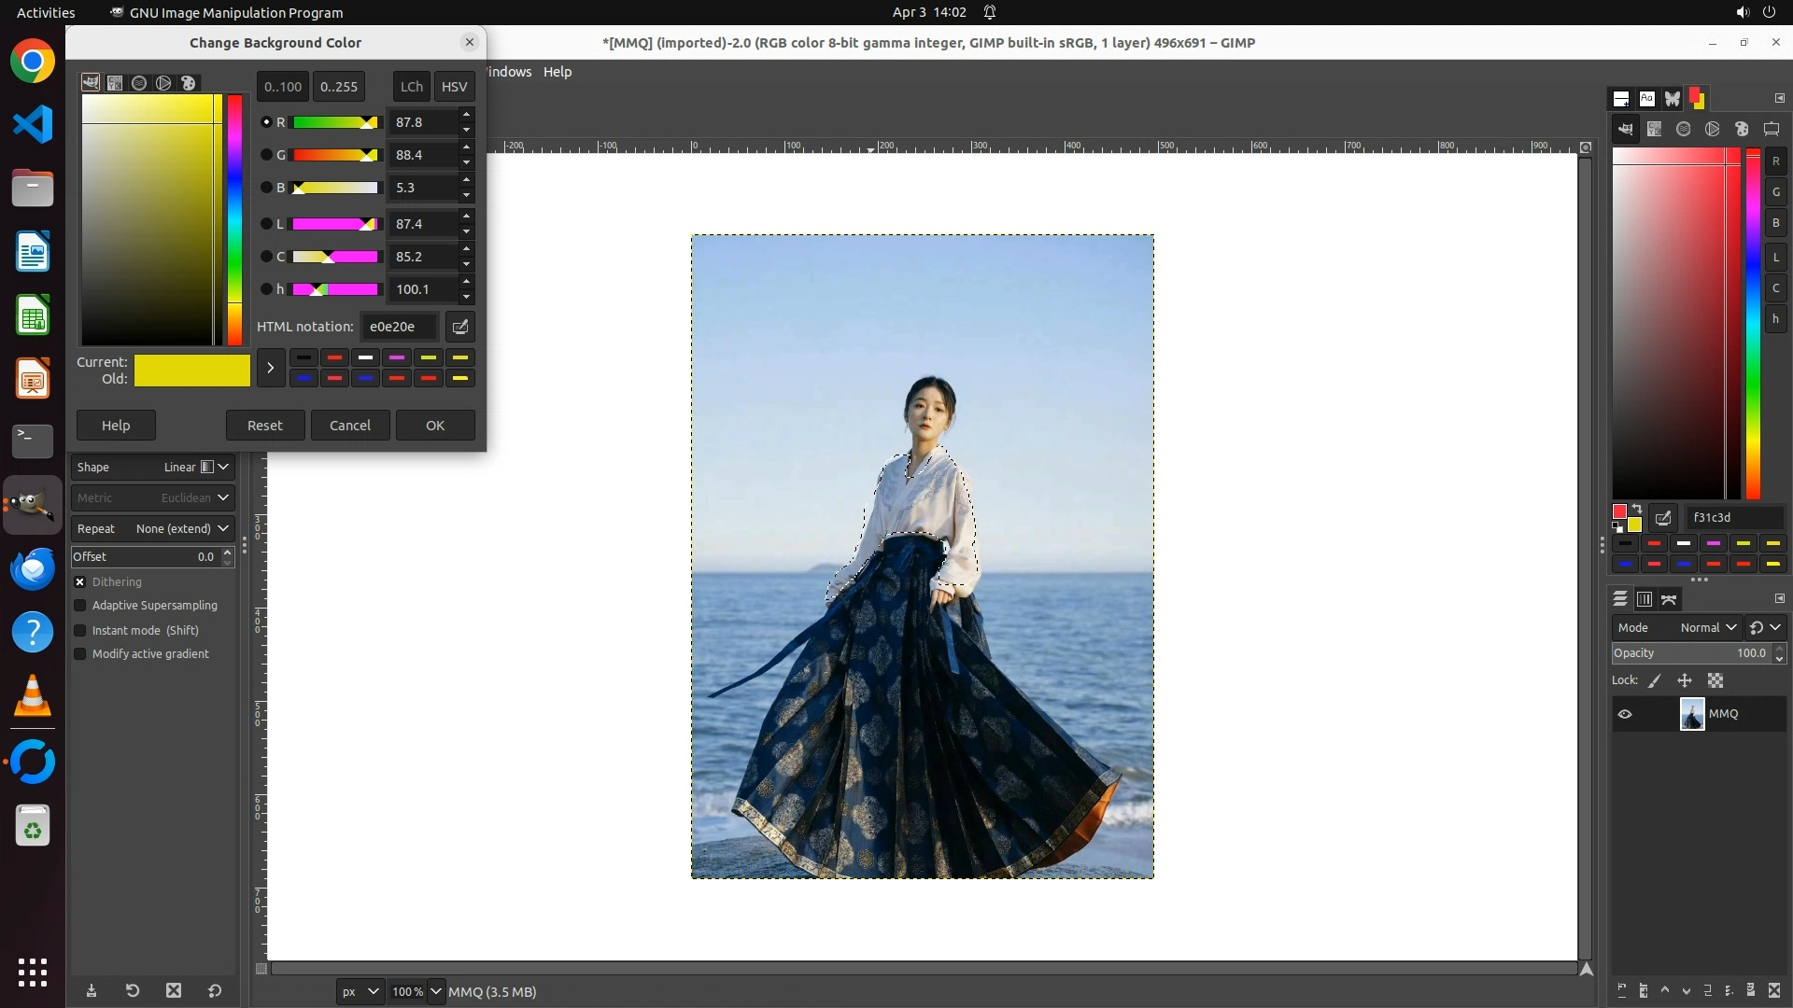This screenshot has width=1793, height=1008.
Task: Open the Help menu in menu bar
Action: pyautogui.click(x=558, y=72)
